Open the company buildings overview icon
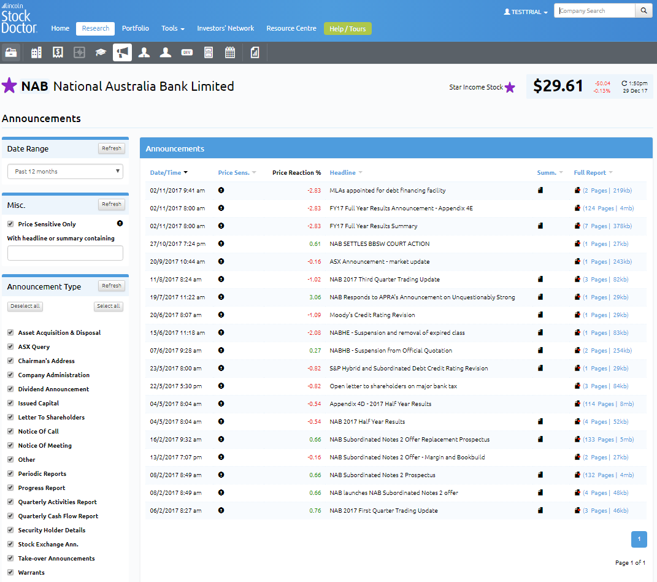 pos(36,52)
